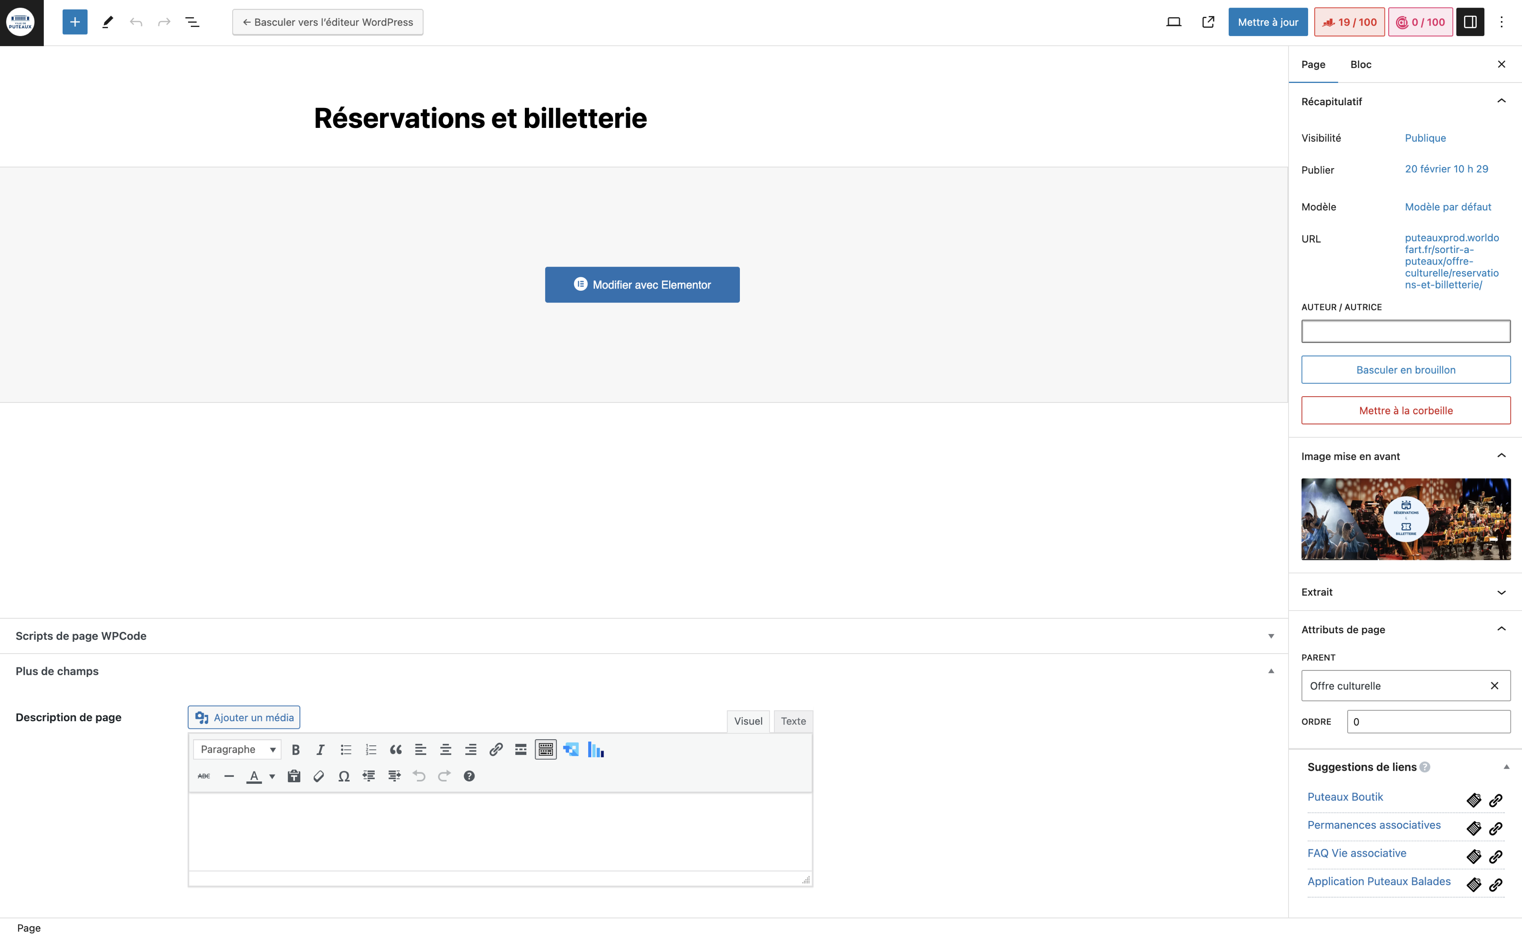1522x937 pixels.
Task: Switch to Texte editor tab
Action: coord(793,721)
